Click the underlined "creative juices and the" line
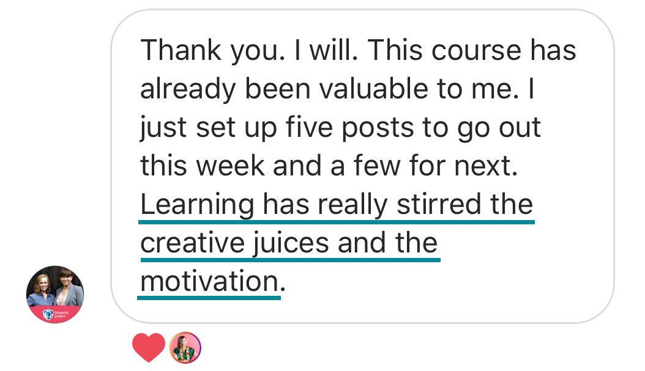Viewport: 645px width, 371px height. [x=289, y=243]
